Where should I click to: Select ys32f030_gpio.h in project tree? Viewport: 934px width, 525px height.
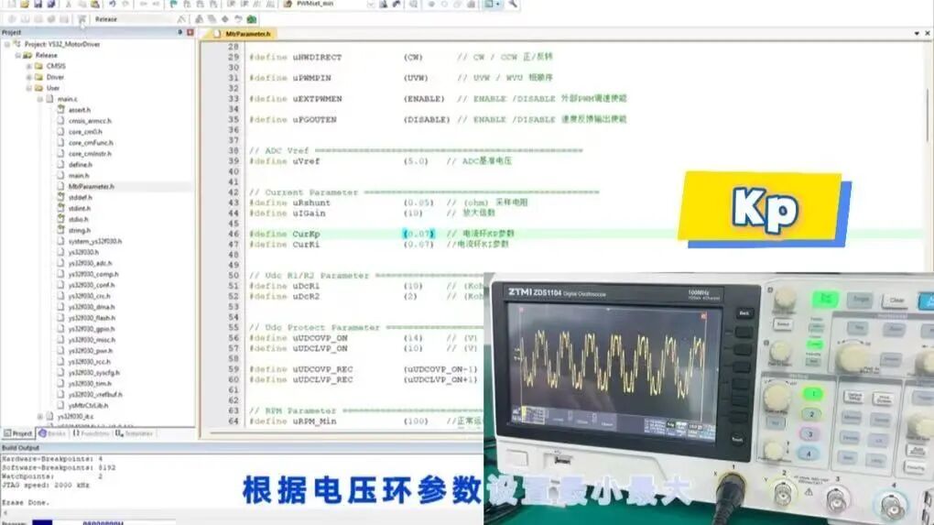point(92,329)
